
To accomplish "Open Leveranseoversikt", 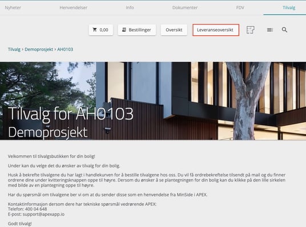I will (x=216, y=30).
